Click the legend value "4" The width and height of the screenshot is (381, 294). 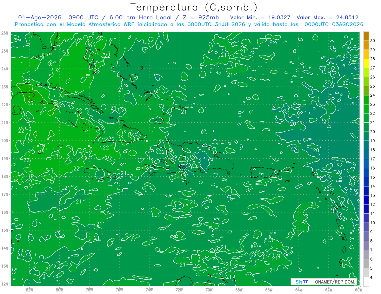(x=371, y=278)
